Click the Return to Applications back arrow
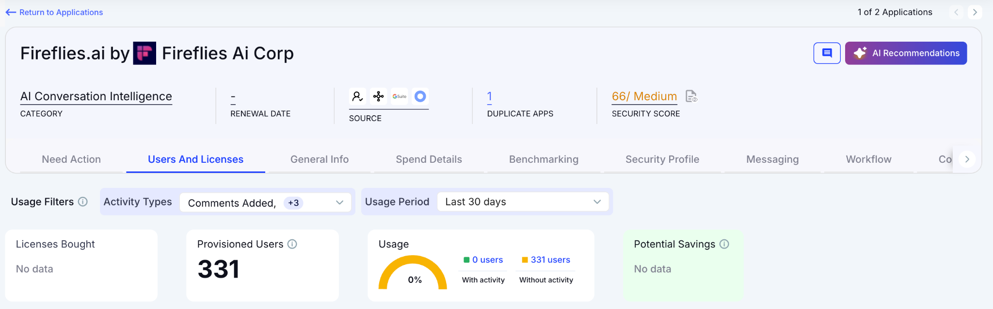This screenshot has width=993, height=309. tap(11, 12)
